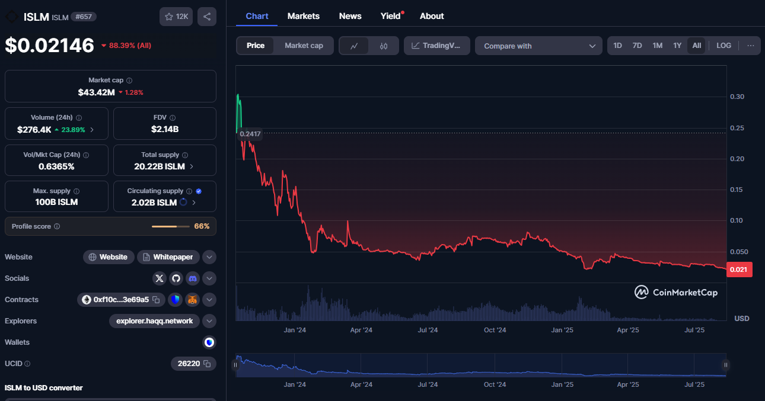Copy the contract address with the copy icon
This screenshot has height=401, width=765.
click(x=157, y=300)
